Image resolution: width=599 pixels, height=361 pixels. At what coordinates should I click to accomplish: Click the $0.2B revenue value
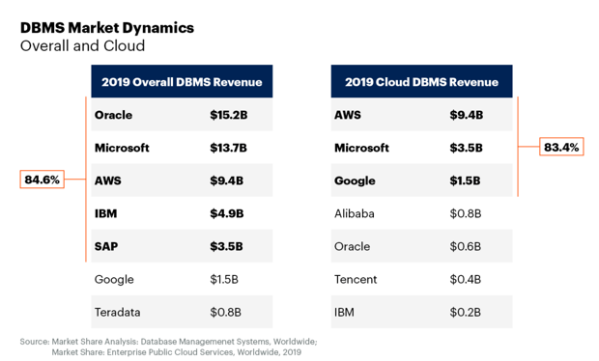point(466,312)
